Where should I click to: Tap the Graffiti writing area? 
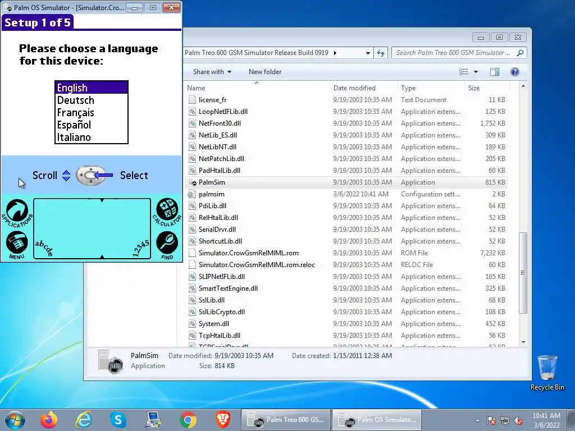pos(92,229)
